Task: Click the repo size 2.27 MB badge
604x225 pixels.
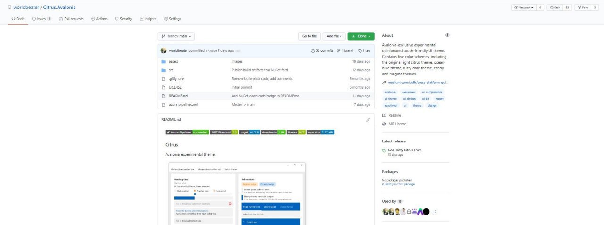Action: click(321, 133)
